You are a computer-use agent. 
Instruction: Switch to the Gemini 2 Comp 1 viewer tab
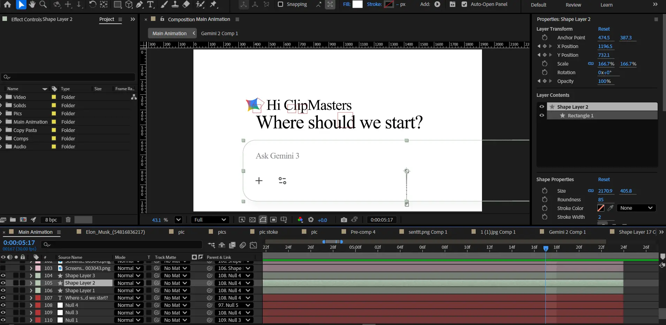click(219, 33)
